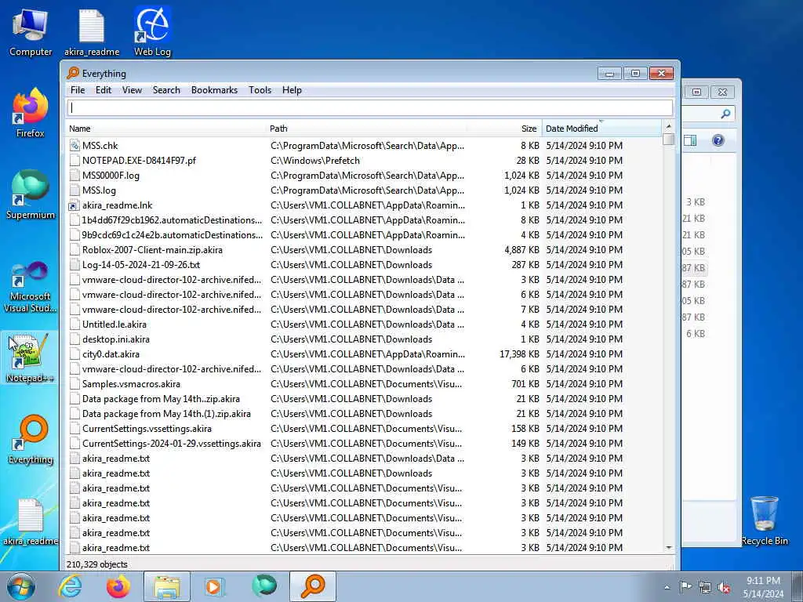Click the Everything taskbar button
This screenshot has width=803, height=602.
313,586
